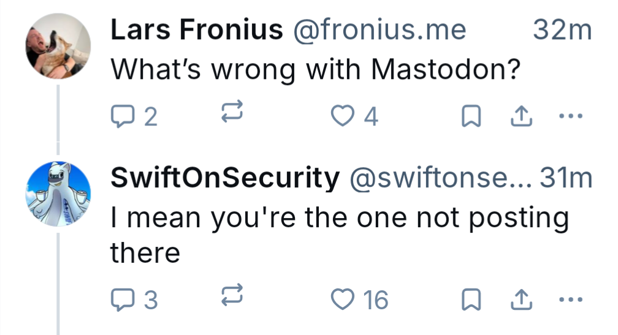The width and height of the screenshot is (618, 335).
Task: Share the Lars Fronius post
Action: 520,116
